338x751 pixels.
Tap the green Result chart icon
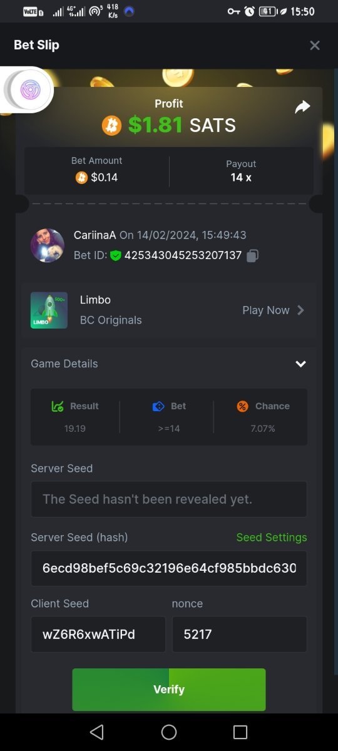pos(58,406)
